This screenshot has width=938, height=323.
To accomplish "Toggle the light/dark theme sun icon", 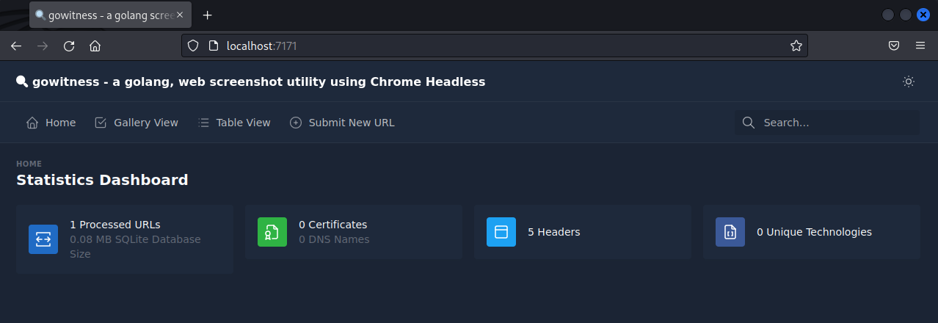I will (x=909, y=81).
